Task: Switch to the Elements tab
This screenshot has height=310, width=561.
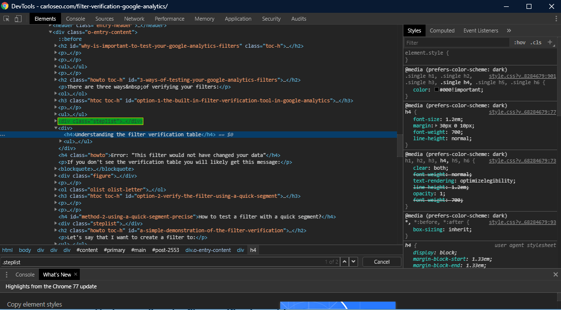Action: (x=45, y=19)
